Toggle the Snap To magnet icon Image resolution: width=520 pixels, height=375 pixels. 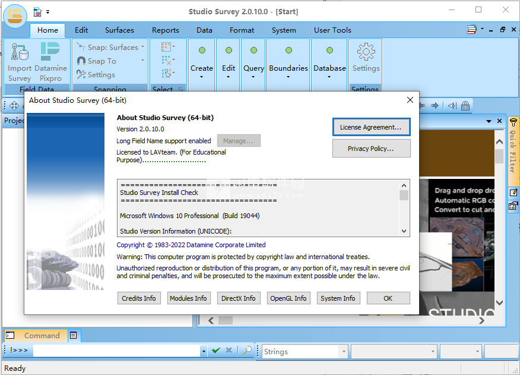(81, 61)
